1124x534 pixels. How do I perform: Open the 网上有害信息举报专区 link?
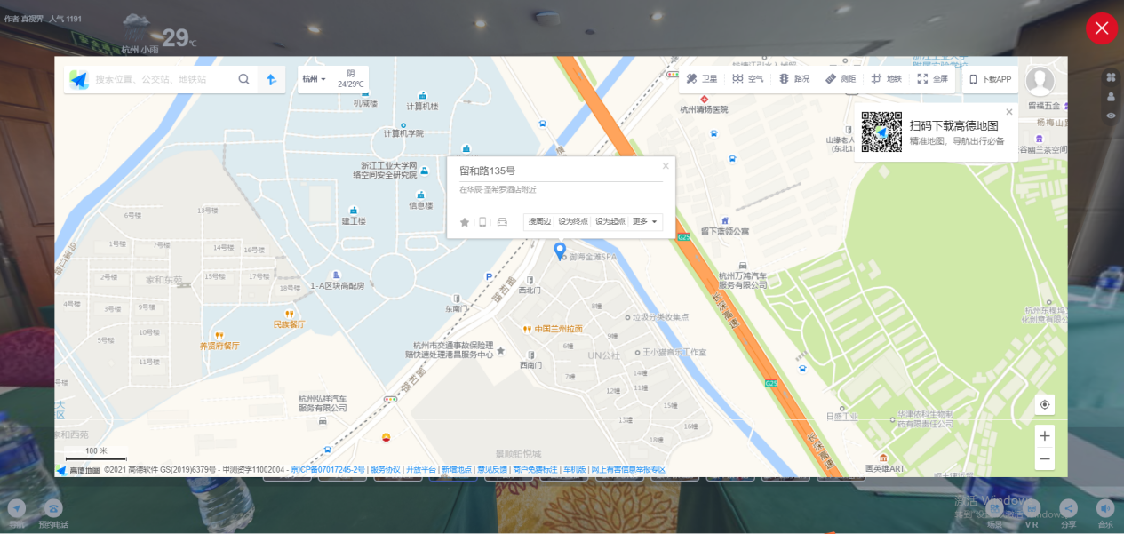(x=628, y=469)
